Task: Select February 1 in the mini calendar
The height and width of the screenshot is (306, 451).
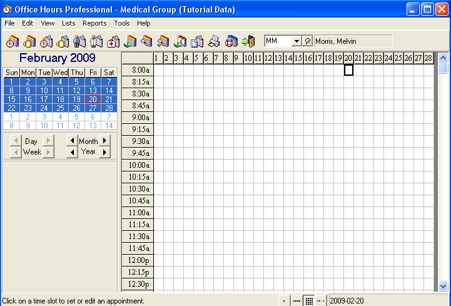Action: tap(11, 82)
